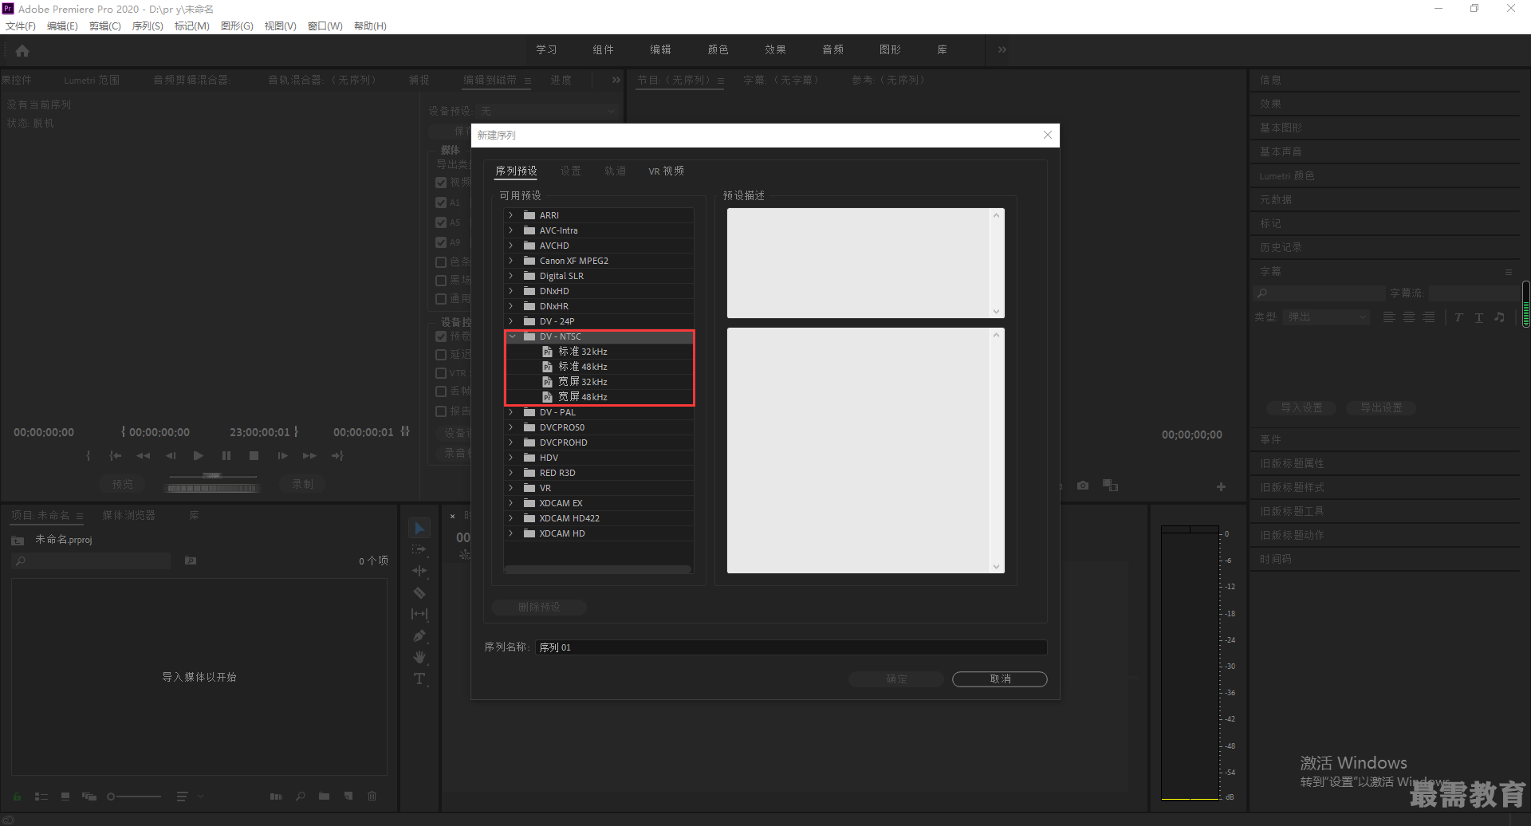
Task: Expand the Digital SLR preset folder
Action: [x=511, y=276]
